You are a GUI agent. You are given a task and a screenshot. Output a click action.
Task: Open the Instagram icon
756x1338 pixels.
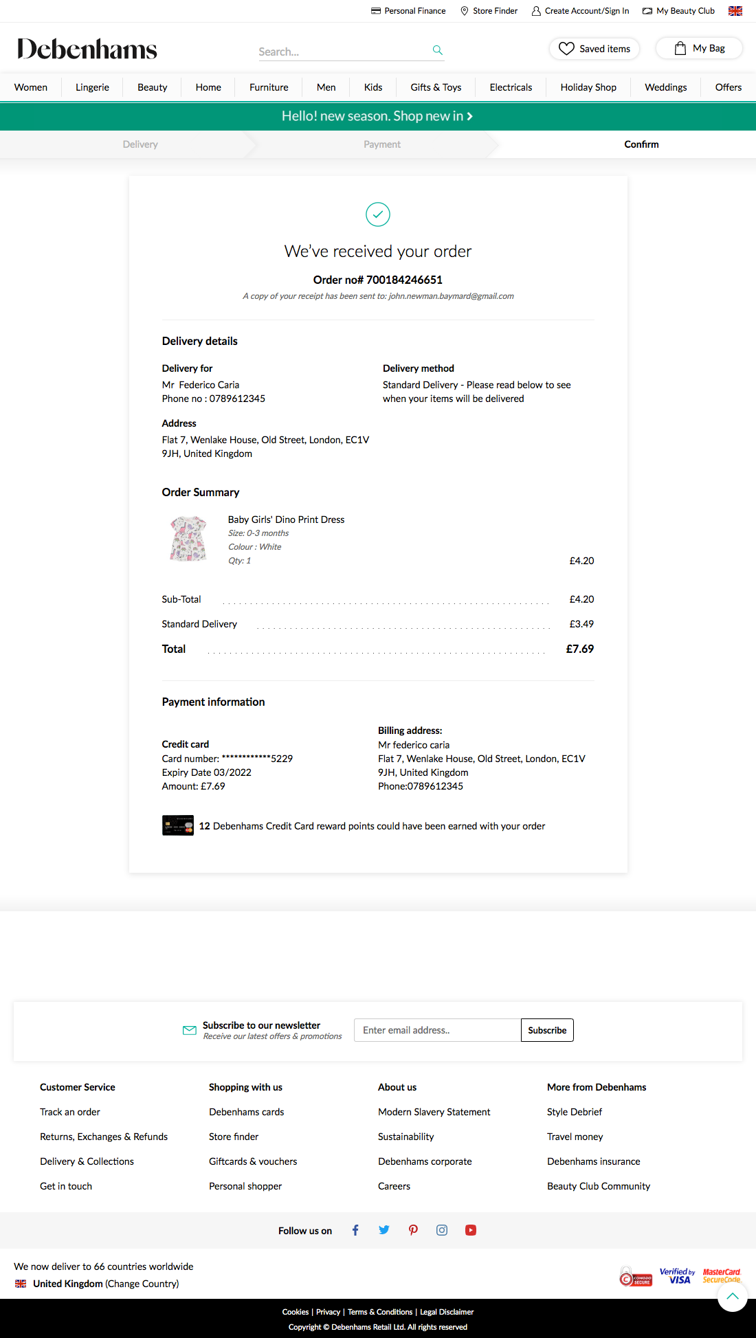(441, 1230)
